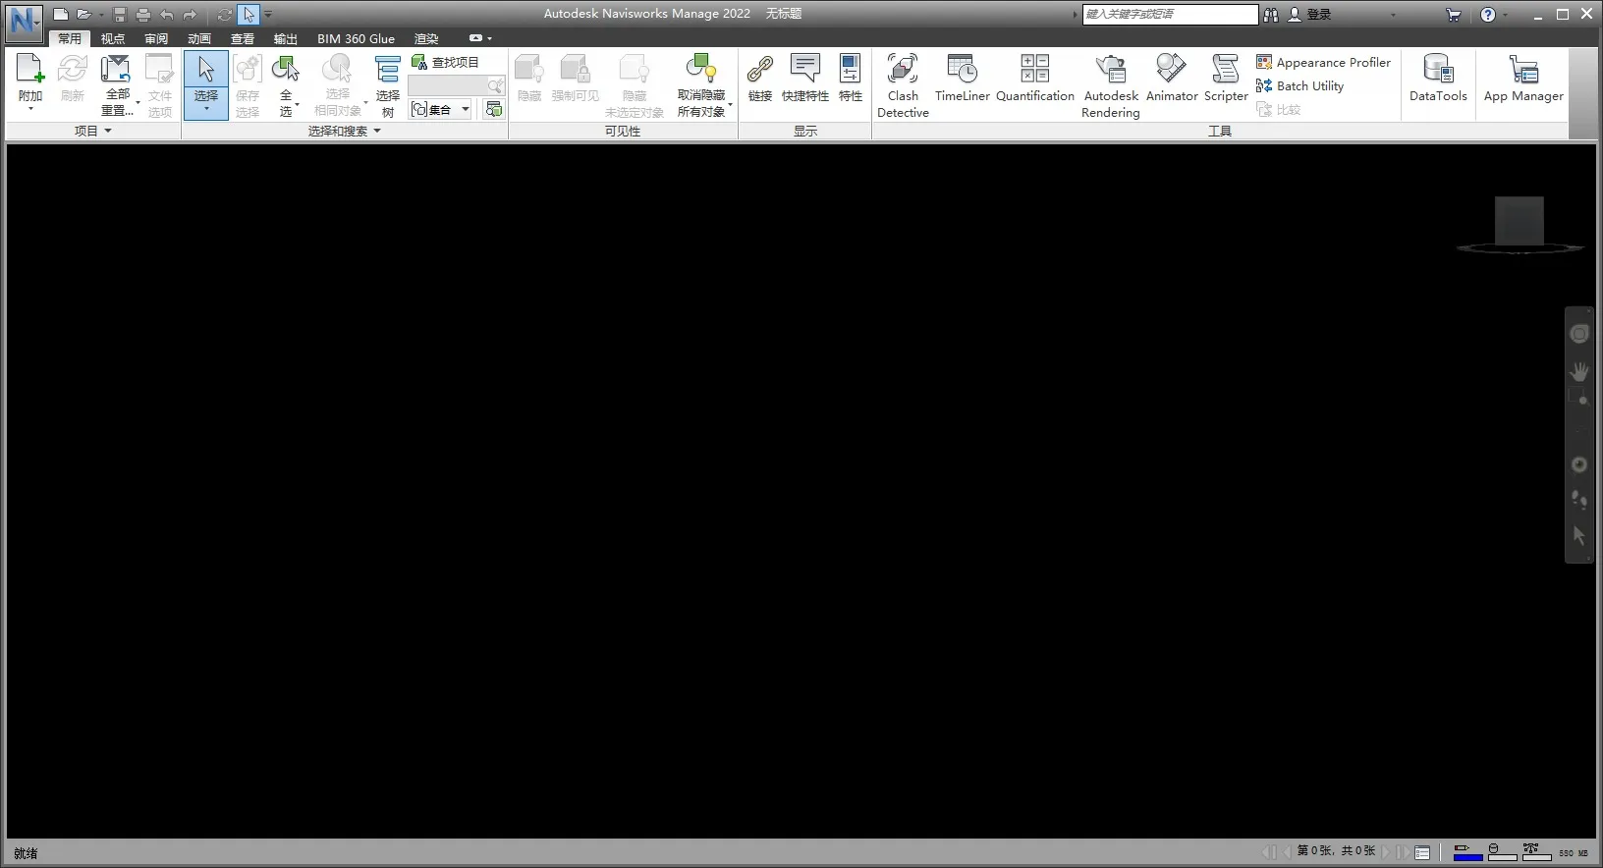Screen dimensions: 1603x868
Task: Toggle the Selection Tree (选择树) panel
Action: 388,84
